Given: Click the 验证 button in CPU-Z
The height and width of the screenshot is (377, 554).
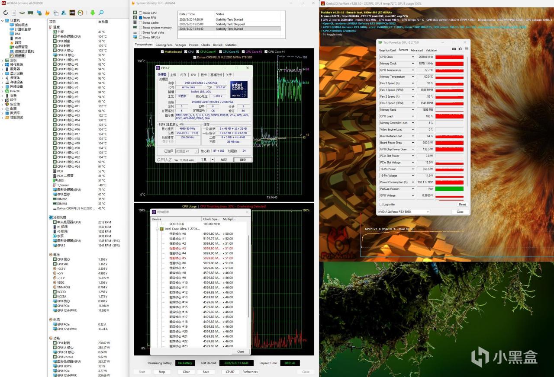Looking at the screenshot, I should pyautogui.click(x=224, y=160).
